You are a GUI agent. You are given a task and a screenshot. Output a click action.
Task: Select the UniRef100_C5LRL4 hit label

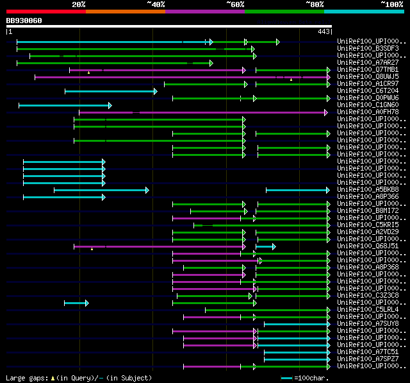pyautogui.click(x=368, y=310)
